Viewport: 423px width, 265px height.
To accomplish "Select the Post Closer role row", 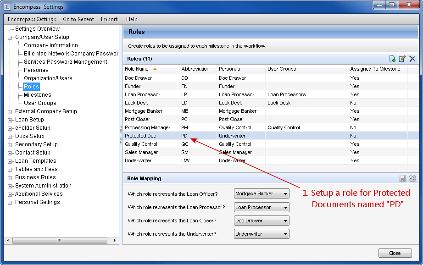I will point(271,119).
